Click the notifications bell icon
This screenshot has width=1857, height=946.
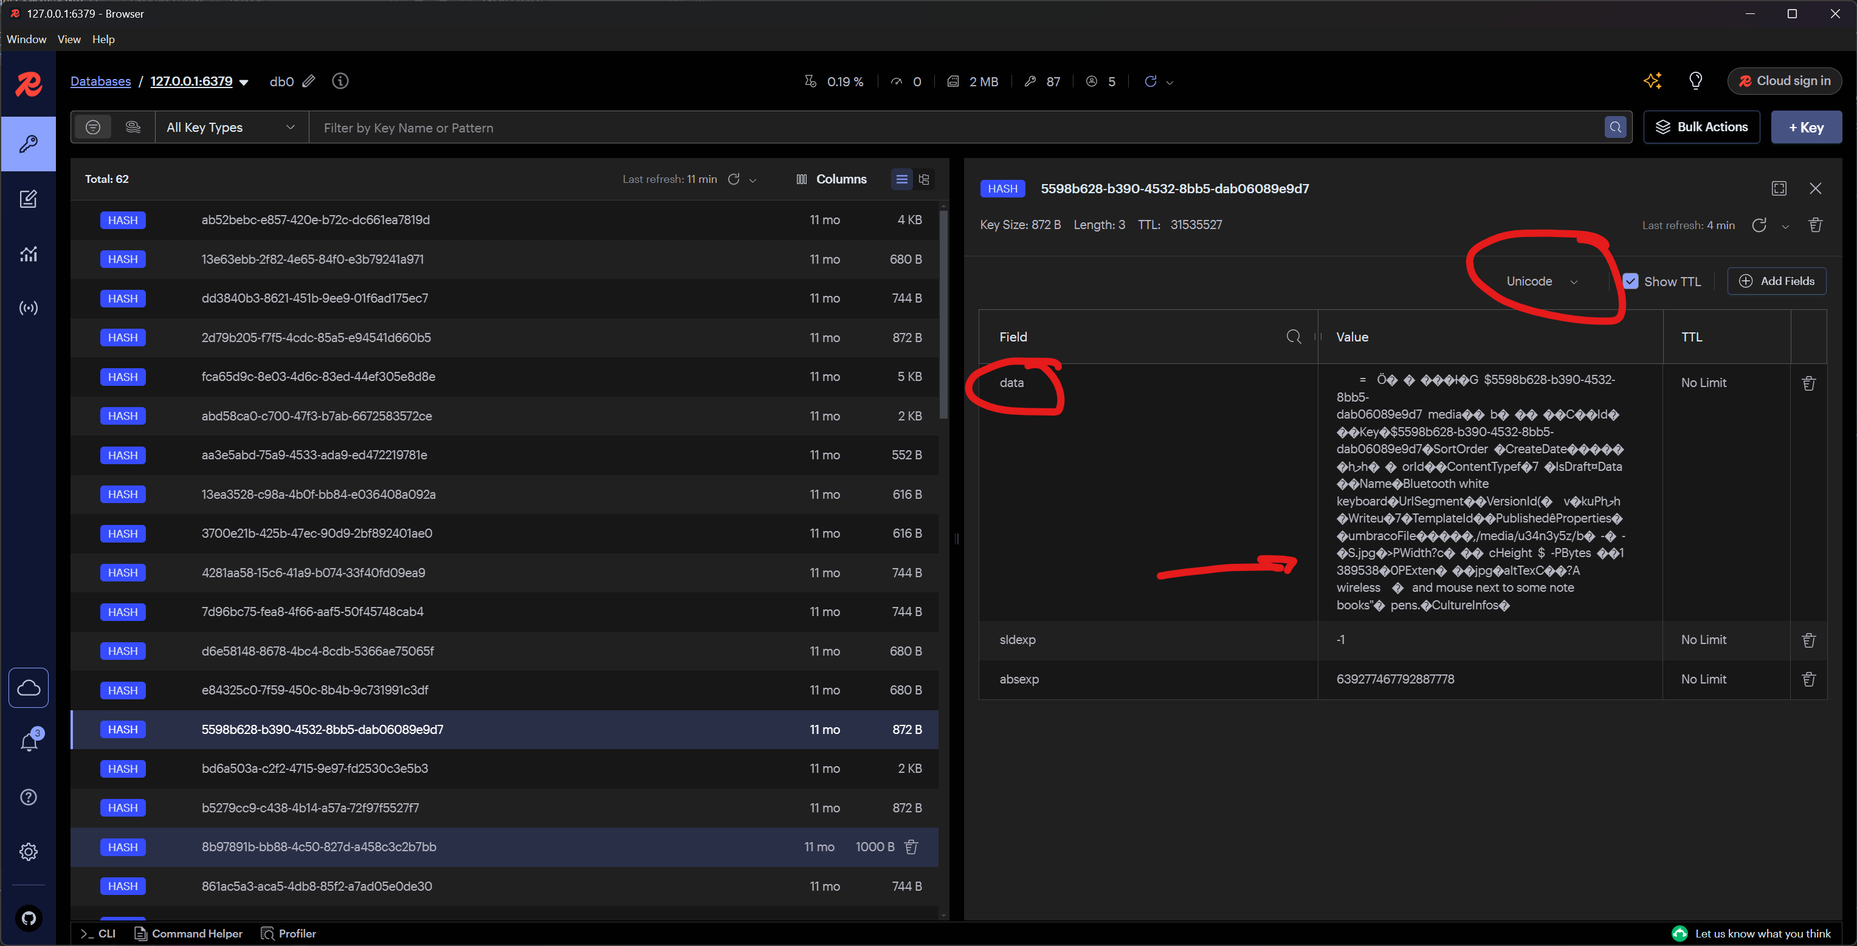29,742
